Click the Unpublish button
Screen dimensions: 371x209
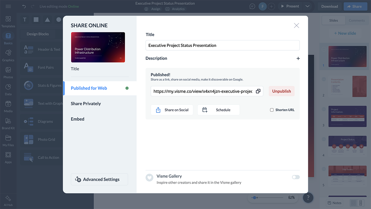coord(281,91)
